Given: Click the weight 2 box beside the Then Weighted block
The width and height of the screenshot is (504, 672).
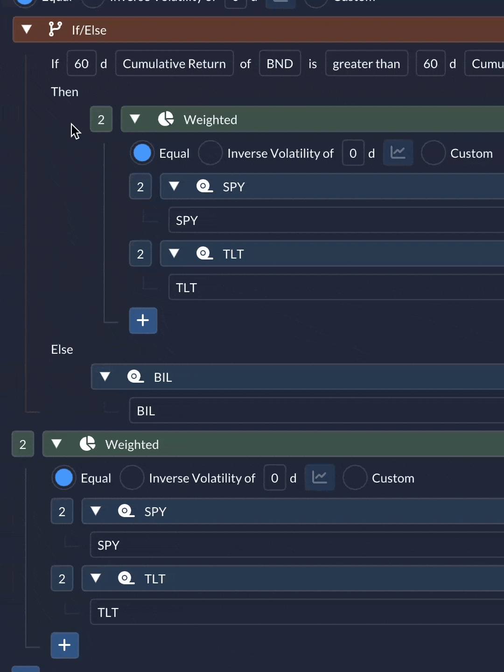Looking at the screenshot, I should click(x=101, y=119).
